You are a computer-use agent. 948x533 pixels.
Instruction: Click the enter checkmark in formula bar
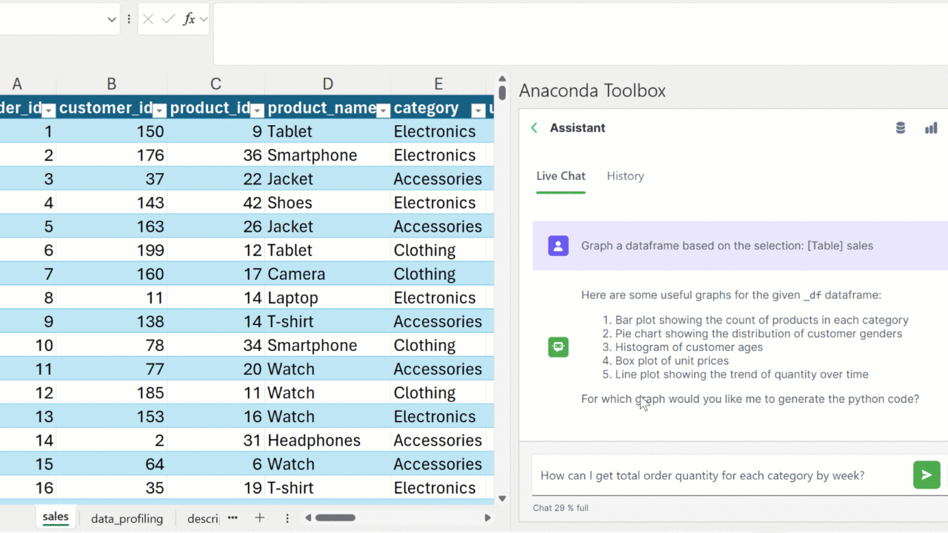pyautogui.click(x=168, y=19)
